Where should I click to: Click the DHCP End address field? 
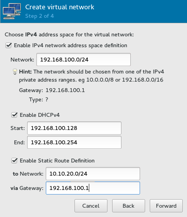tap(74, 142)
